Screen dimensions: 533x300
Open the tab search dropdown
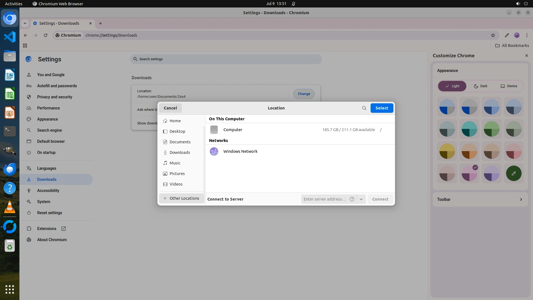[25, 23]
